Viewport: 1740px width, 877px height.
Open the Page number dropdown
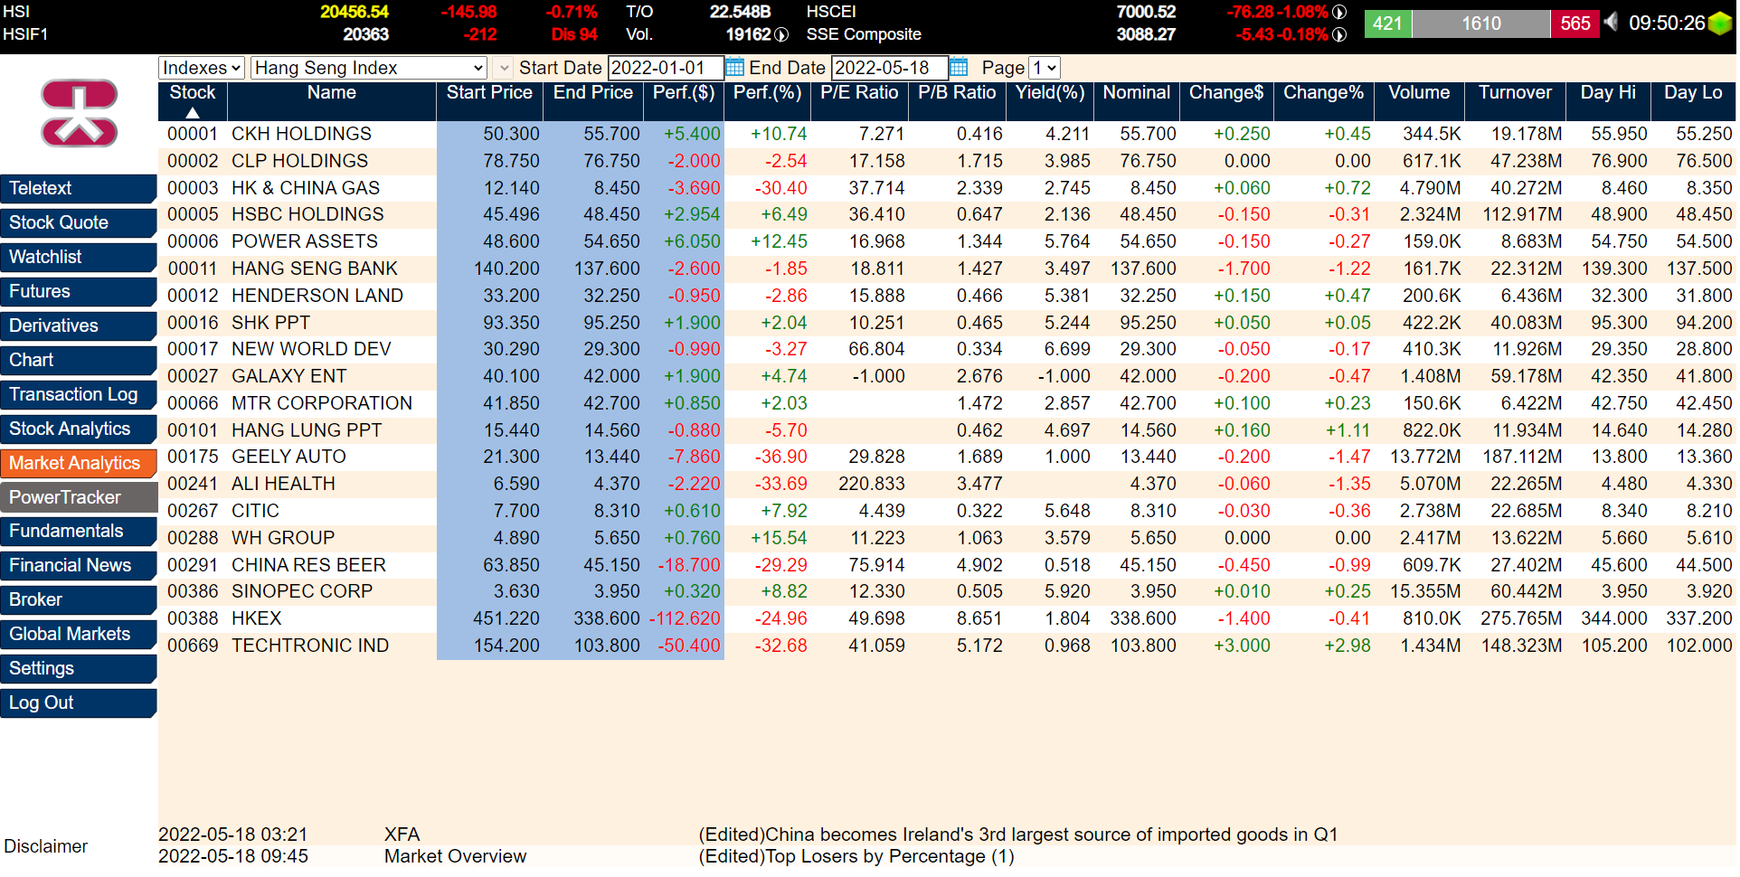pyautogui.click(x=1045, y=68)
